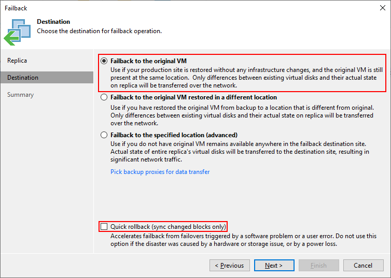Viewport: 391px width, 278px height.
Task: Click the greyed-out Finish button
Action: [x=318, y=266]
